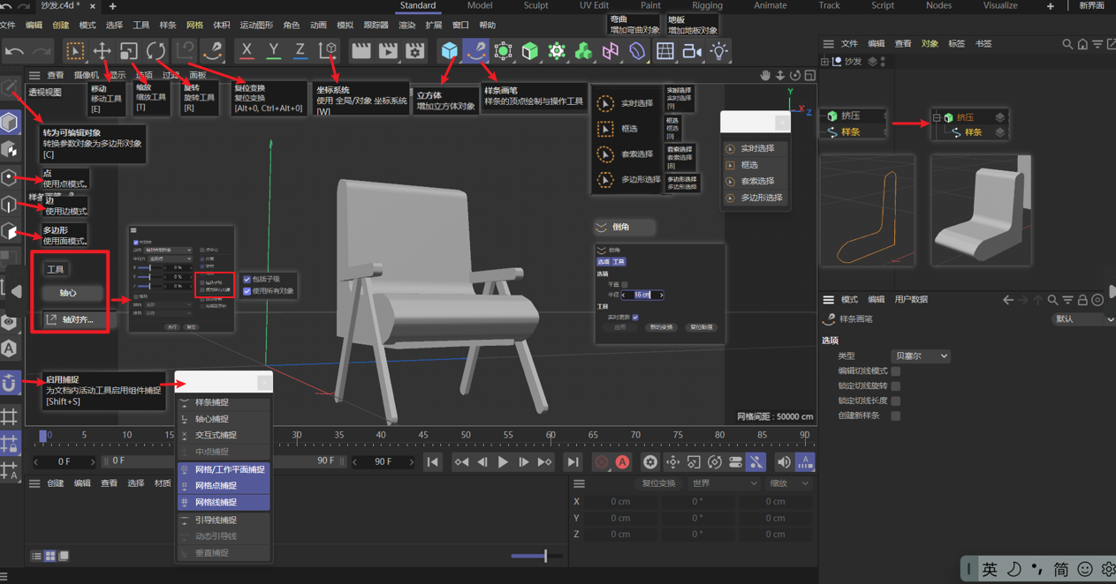This screenshot has width=1116, height=584.
Task: Enable the 编辑切线模式 checkbox
Action: pyautogui.click(x=895, y=371)
